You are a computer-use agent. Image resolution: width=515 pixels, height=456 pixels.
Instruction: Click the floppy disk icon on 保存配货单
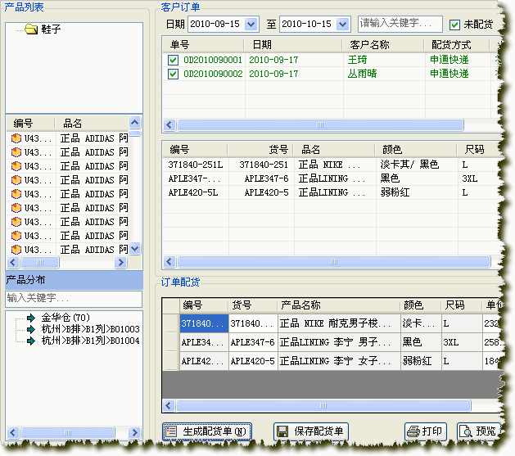(x=282, y=431)
